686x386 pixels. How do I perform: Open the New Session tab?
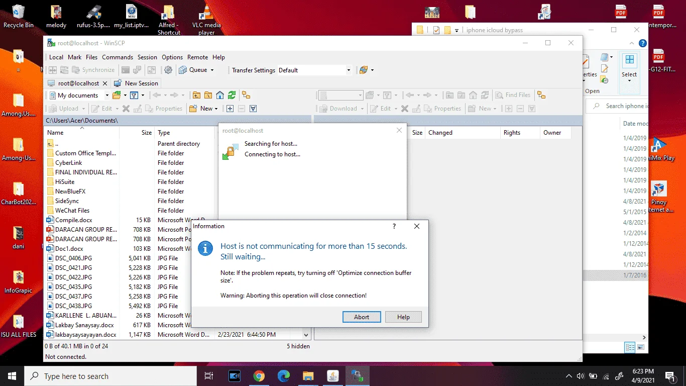point(136,83)
